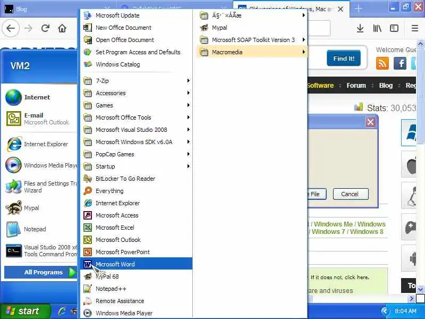The width and height of the screenshot is (425, 319).
Task: Click the Open Office Document entry
Action: click(137, 40)
